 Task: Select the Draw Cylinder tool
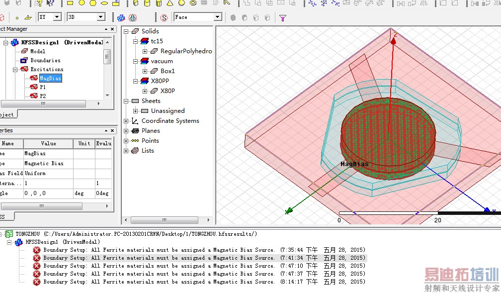[147, 3]
